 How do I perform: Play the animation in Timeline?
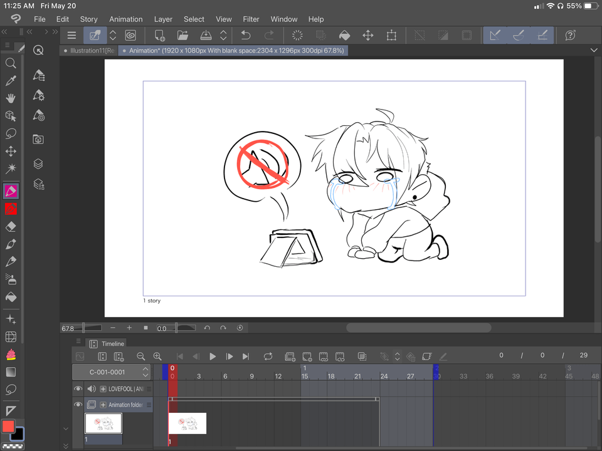pos(213,356)
